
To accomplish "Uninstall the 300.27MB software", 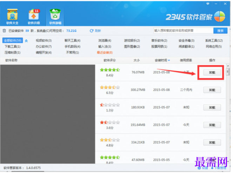I will pos(212,90).
